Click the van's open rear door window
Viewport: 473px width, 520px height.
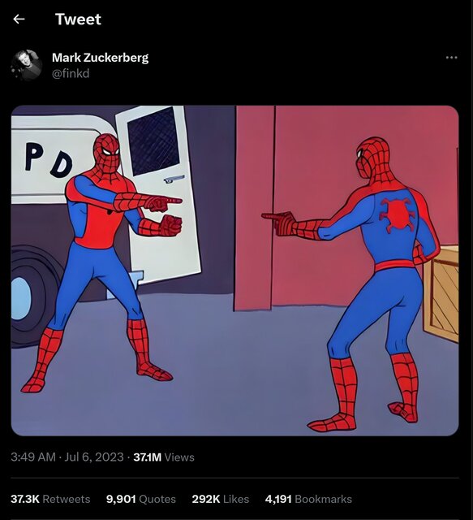153,141
